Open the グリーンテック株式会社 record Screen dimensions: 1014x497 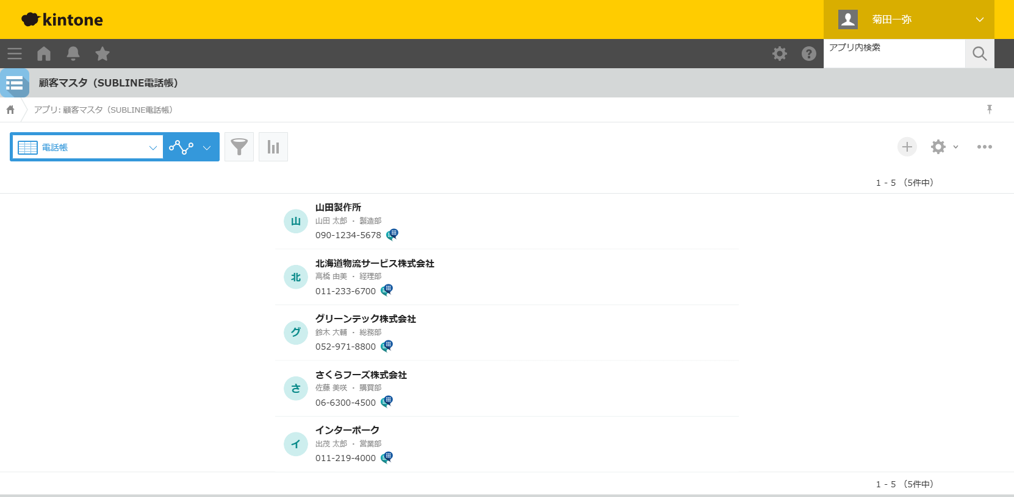point(365,319)
